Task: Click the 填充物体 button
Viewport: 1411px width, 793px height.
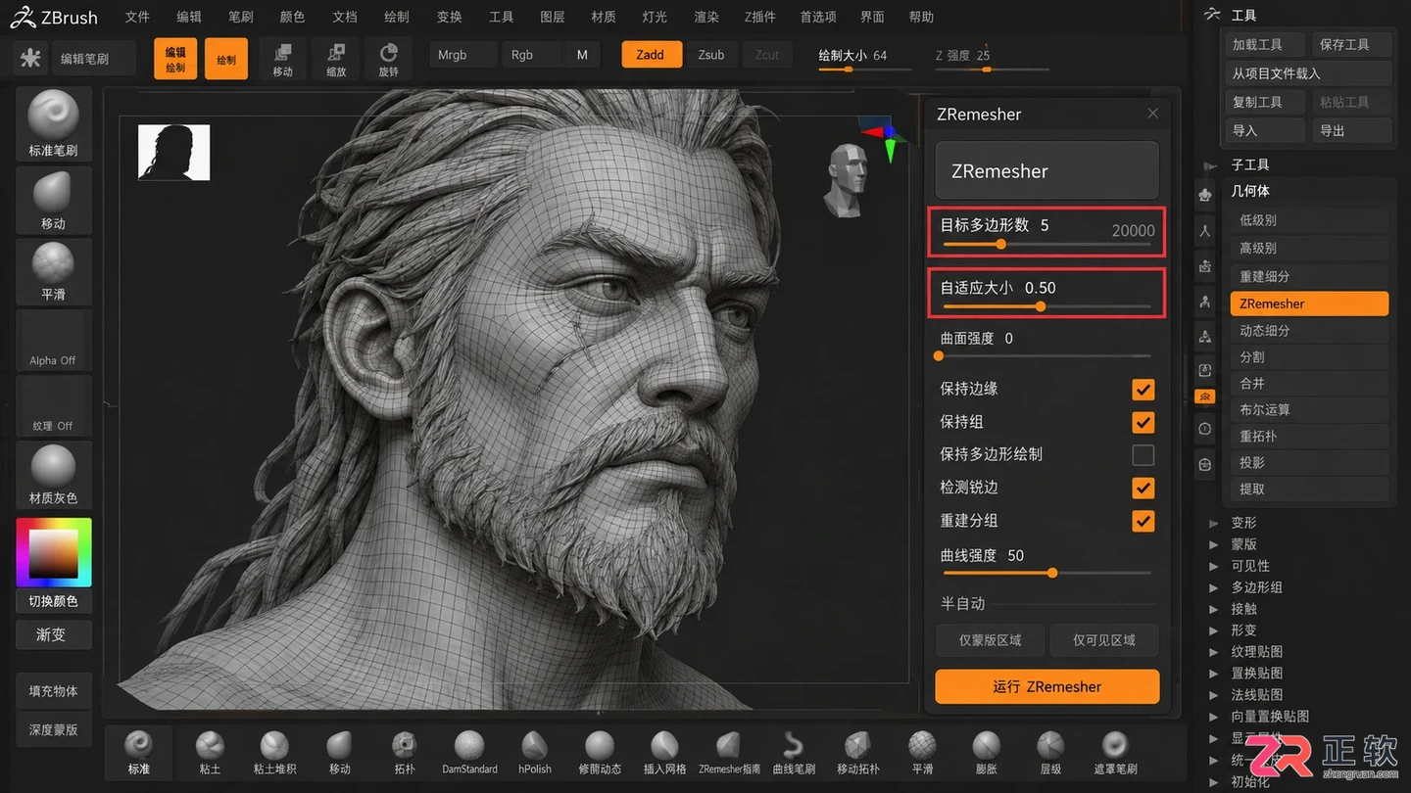Action: (x=53, y=691)
